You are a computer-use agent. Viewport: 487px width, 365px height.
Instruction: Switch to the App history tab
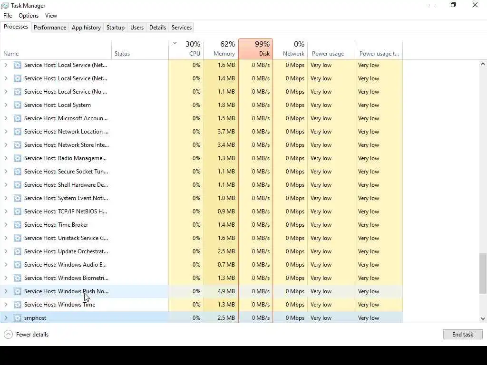87,27
